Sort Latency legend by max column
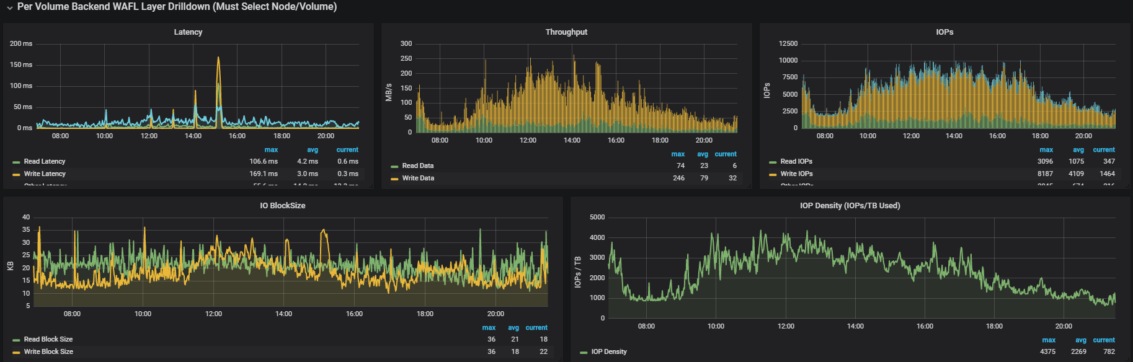Image resolution: width=1133 pixels, height=362 pixels. 271,150
